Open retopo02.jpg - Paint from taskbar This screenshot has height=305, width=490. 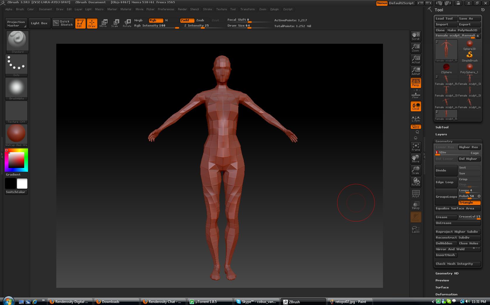pyautogui.click(x=350, y=302)
